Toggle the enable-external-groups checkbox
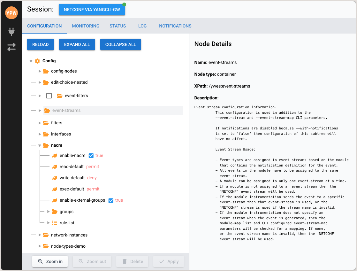The height and width of the screenshot is (271, 357). (111, 200)
